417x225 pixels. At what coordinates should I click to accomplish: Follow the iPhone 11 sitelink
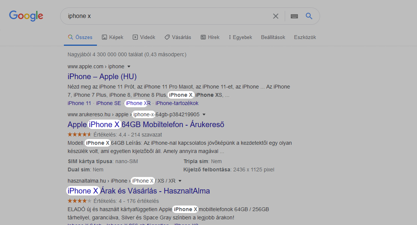(79, 103)
